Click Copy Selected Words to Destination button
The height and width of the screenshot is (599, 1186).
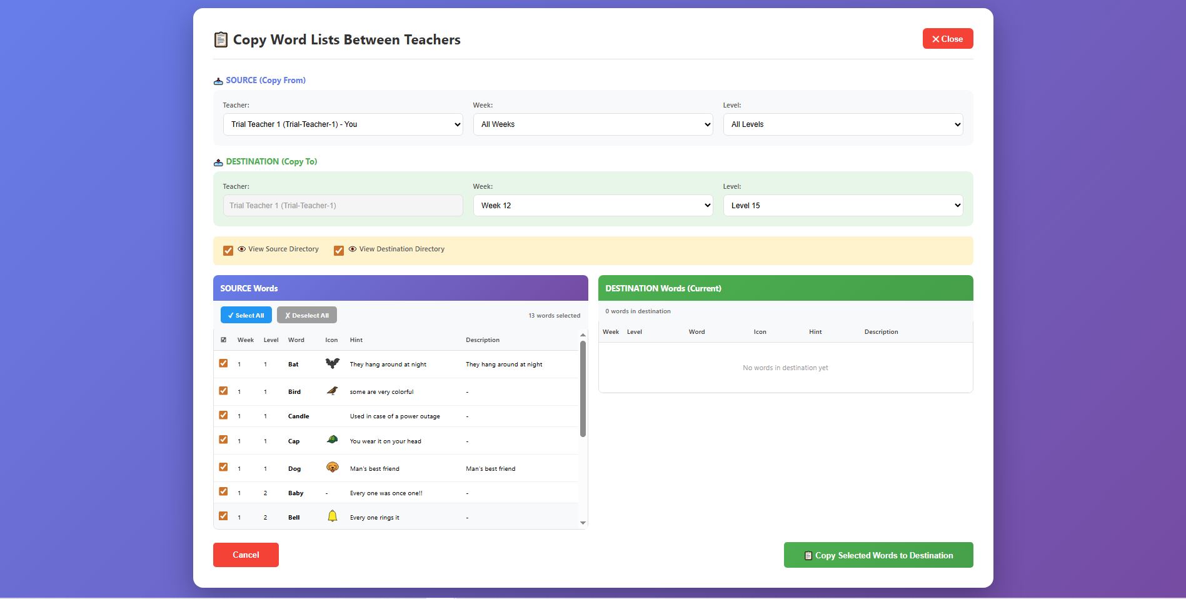coord(878,555)
